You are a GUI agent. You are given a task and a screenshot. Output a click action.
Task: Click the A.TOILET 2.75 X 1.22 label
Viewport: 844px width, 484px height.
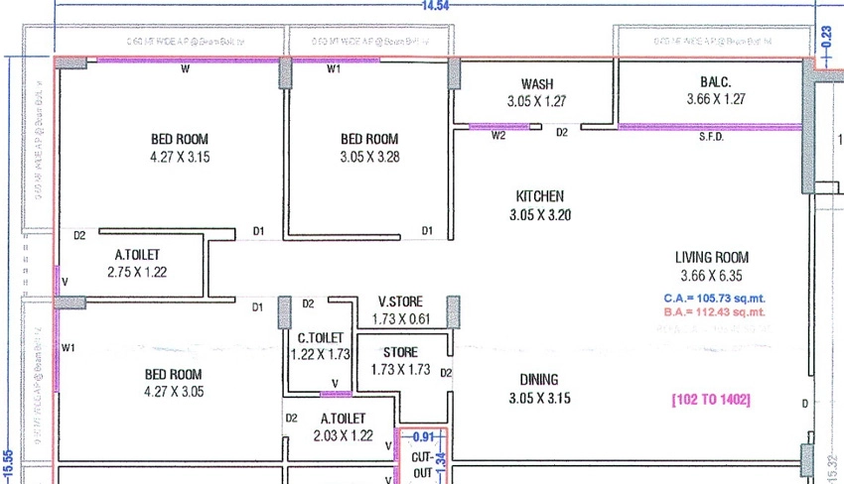pyautogui.click(x=137, y=263)
